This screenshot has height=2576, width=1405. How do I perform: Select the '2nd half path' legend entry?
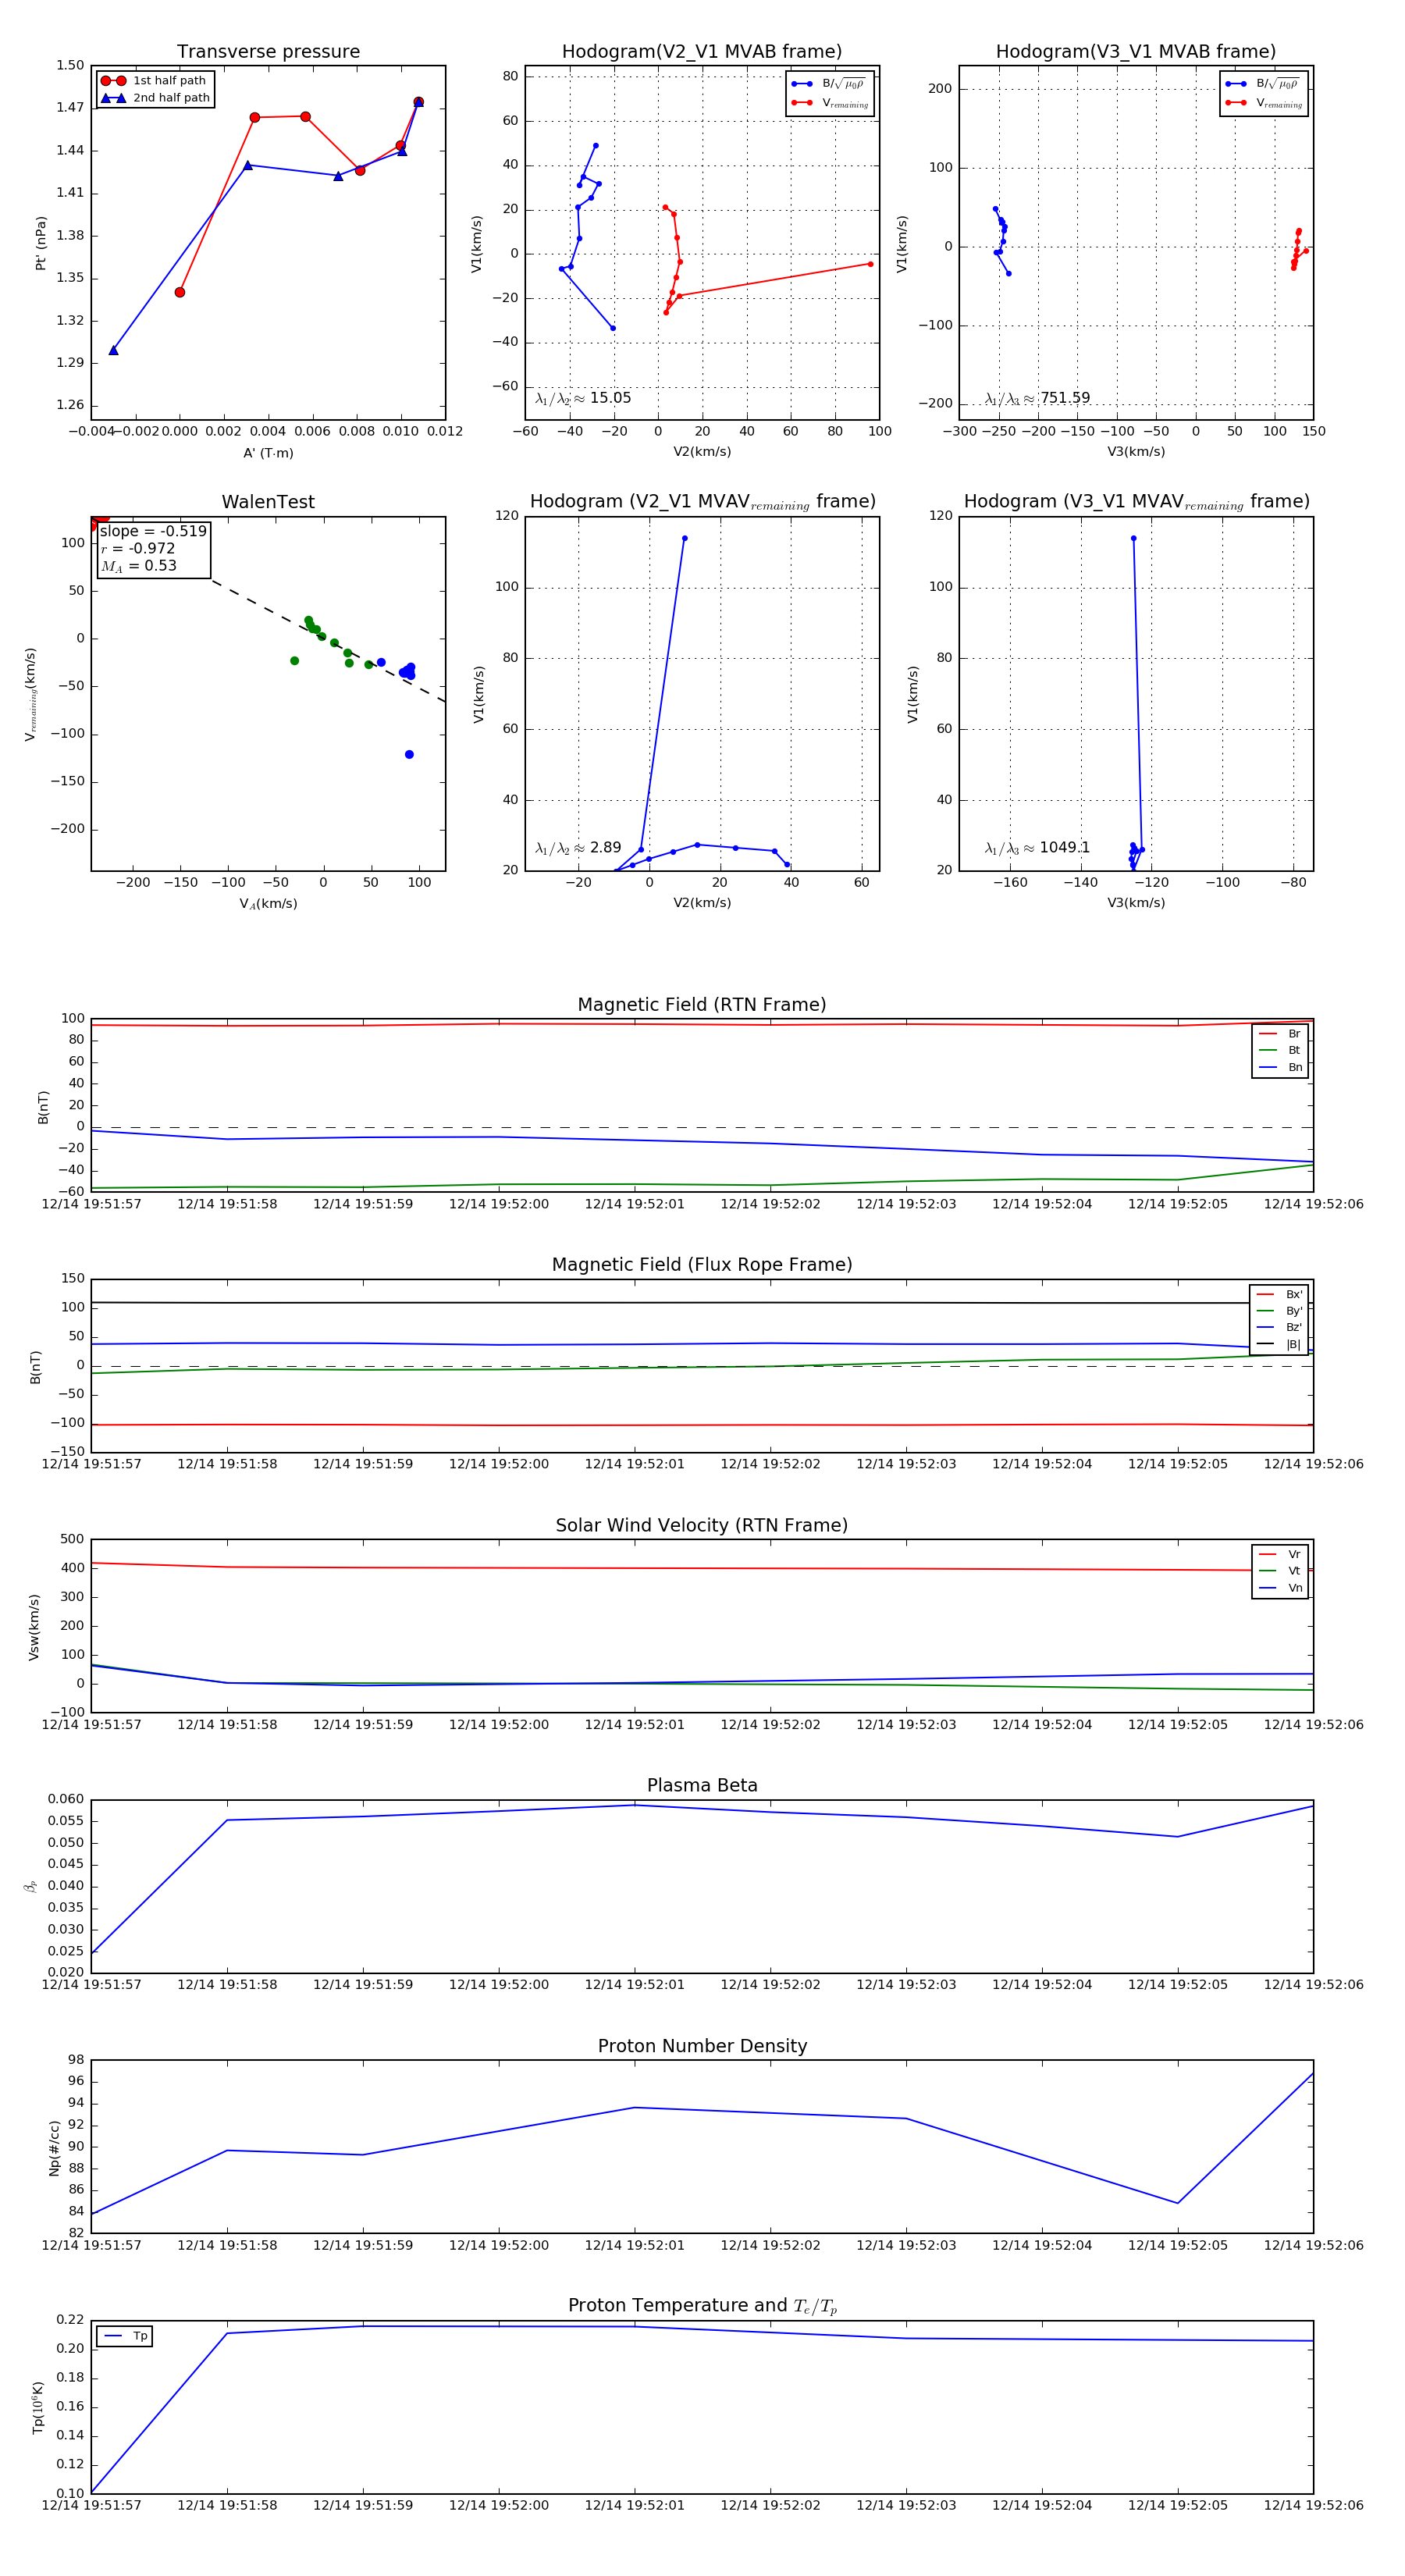coord(154,98)
